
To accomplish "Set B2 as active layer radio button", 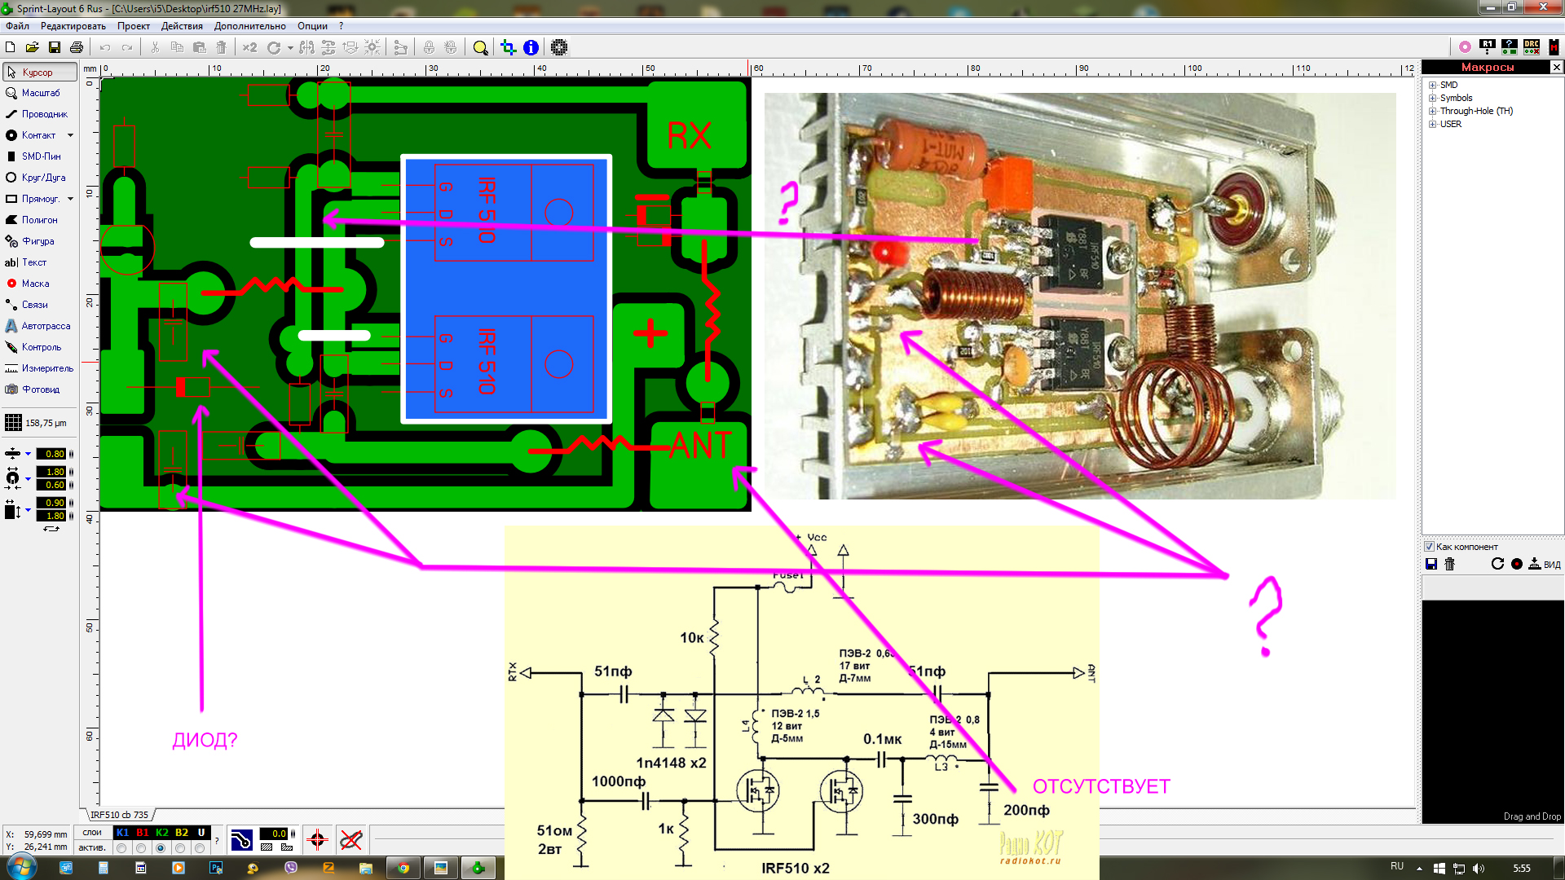I will pyautogui.click(x=181, y=848).
